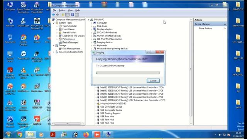Viewport: 247px width, 139px height.
Task: Select Task Scheduler in the console tree
Action: point(69,26)
